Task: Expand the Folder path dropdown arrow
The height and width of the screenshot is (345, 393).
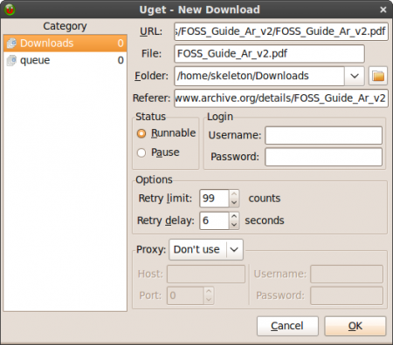Action: (x=355, y=76)
